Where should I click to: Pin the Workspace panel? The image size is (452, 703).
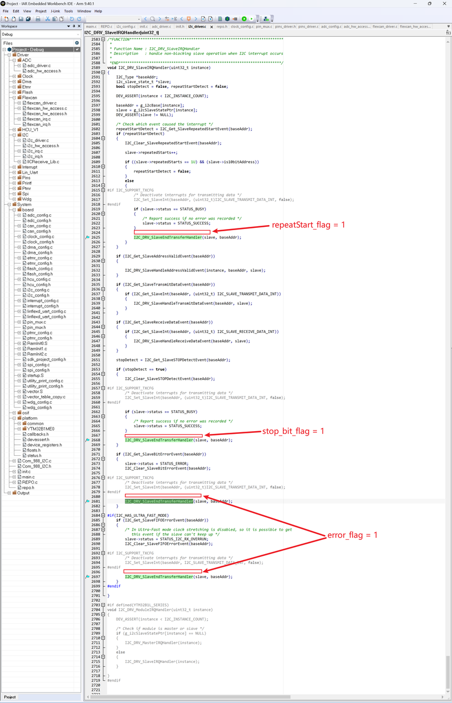tap(74, 26)
